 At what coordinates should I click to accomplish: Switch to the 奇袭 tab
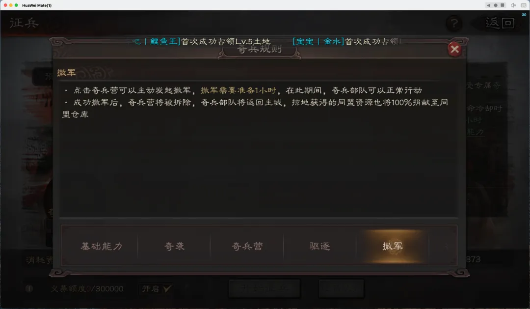point(174,246)
